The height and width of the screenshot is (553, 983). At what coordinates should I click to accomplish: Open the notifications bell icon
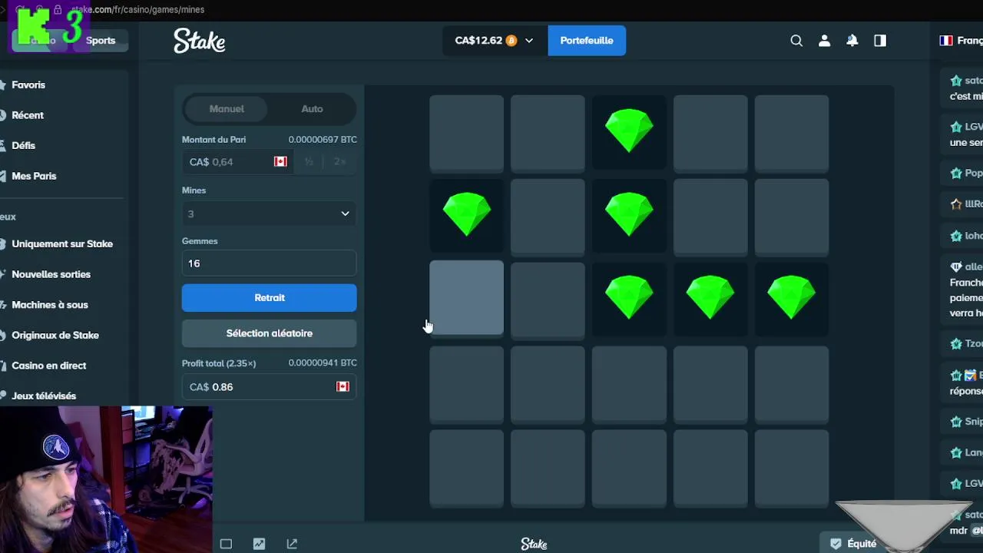point(852,41)
